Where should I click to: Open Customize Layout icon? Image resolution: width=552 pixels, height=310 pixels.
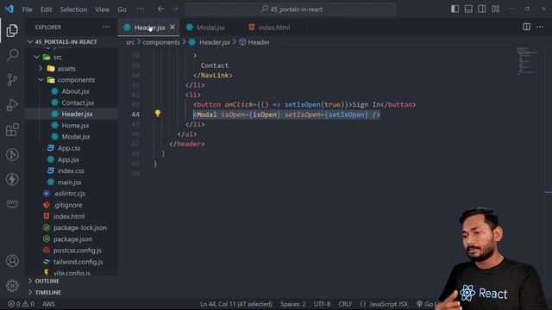pos(495,9)
